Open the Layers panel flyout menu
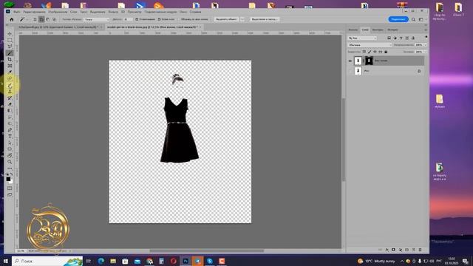 click(x=426, y=30)
